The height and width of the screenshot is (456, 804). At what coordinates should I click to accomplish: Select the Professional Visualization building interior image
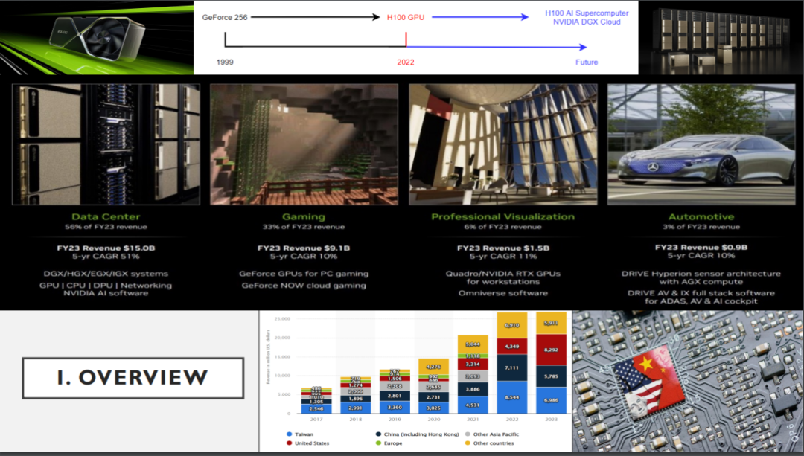503,144
